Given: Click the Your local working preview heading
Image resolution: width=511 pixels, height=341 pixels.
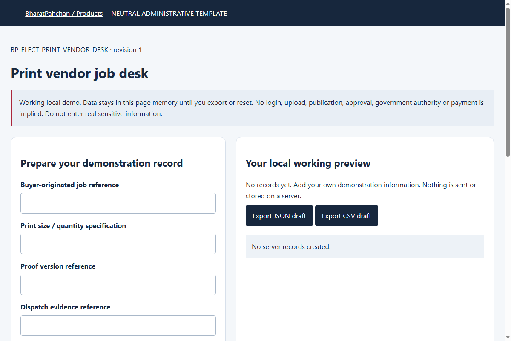Looking at the screenshot, I should click(x=308, y=163).
